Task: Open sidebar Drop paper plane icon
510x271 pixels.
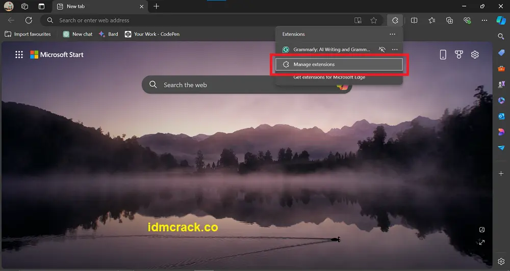Action: (501, 148)
